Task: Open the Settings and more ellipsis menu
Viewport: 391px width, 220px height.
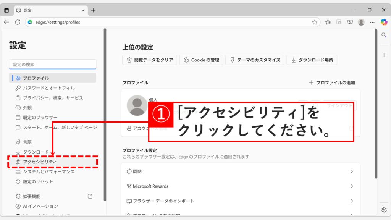Action: point(372,22)
